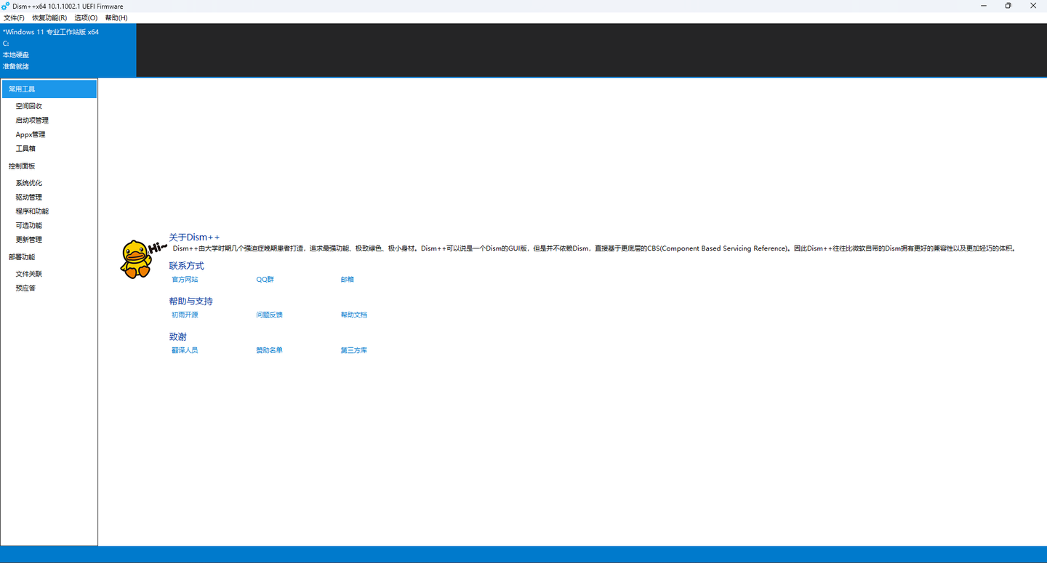The width and height of the screenshot is (1047, 563).
Task: Click the 本地硬盘 label in image tile
Action: pyautogui.click(x=16, y=55)
